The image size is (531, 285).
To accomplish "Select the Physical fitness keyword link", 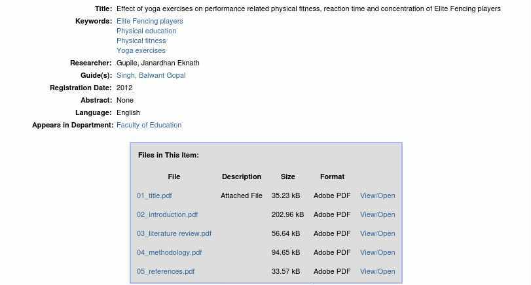I will [x=141, y=41].
